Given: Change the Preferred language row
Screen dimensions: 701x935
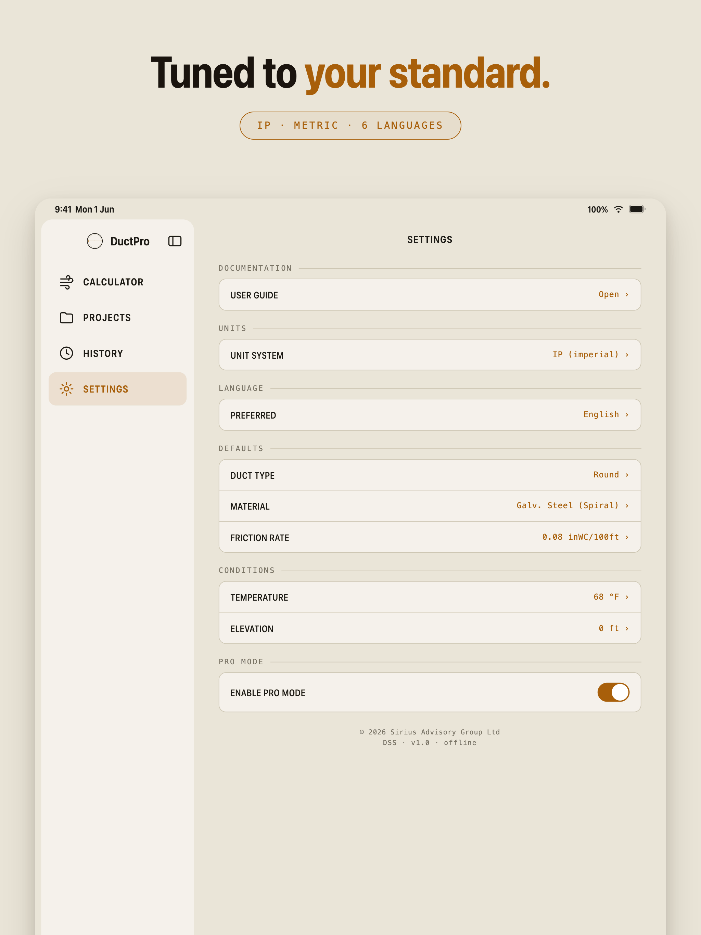Looking at the screenshot, I should click(x=430, y=415).
